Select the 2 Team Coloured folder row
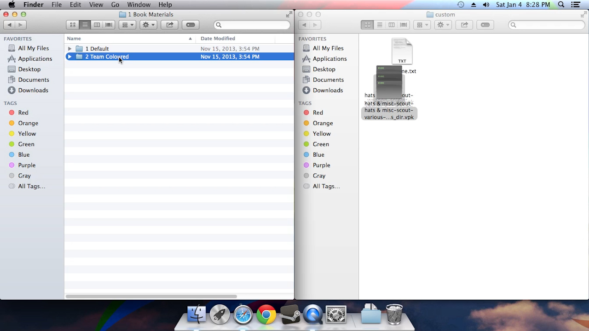589x331 pixels. 179,57
